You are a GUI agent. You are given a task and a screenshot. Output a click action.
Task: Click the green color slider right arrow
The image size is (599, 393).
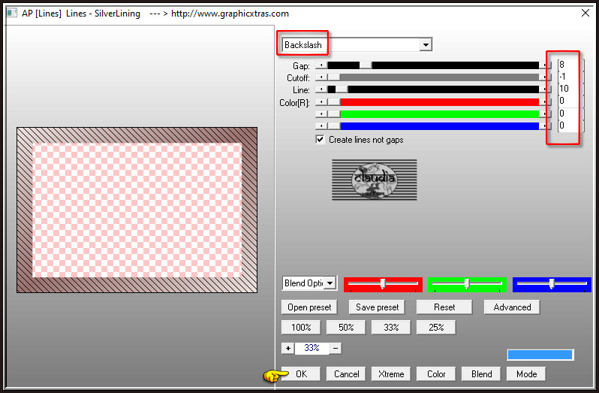[x=545, y=114]
